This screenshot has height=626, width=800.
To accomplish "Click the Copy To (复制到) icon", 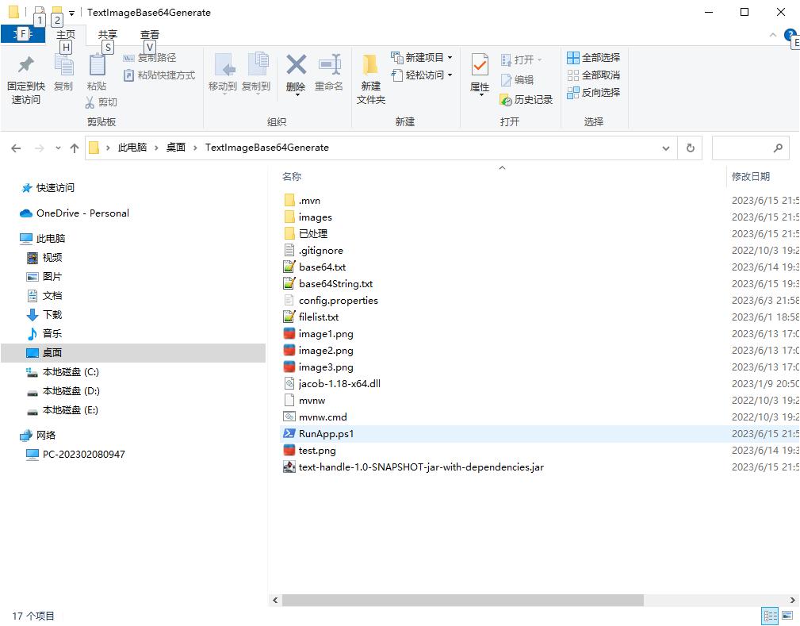I will point(258,64).
